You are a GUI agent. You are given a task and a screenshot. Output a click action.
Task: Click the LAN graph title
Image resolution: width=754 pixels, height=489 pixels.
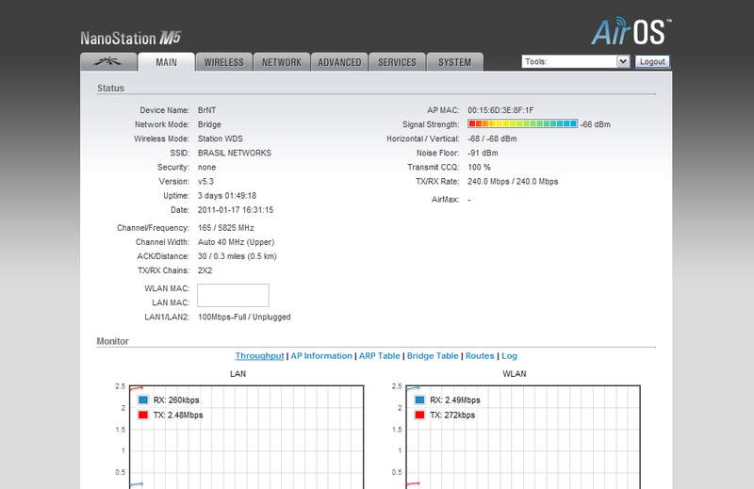[x=238, y=374]
